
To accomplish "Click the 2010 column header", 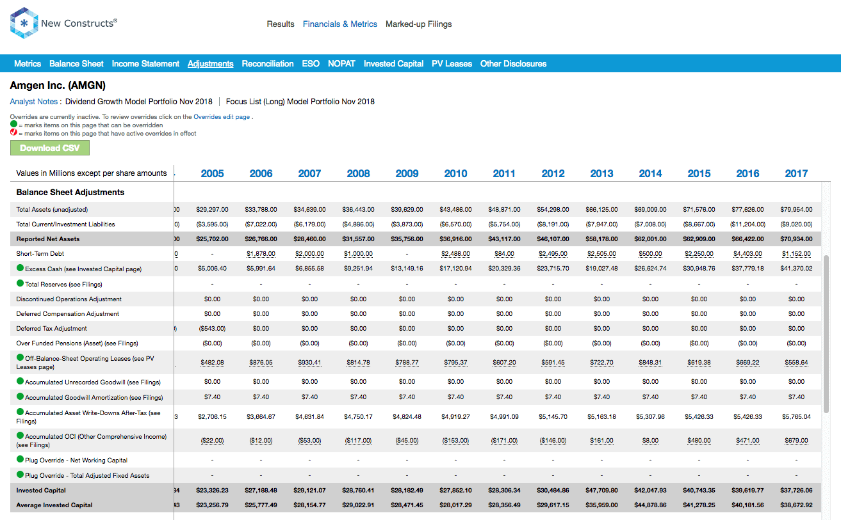I will pos(456,173).
